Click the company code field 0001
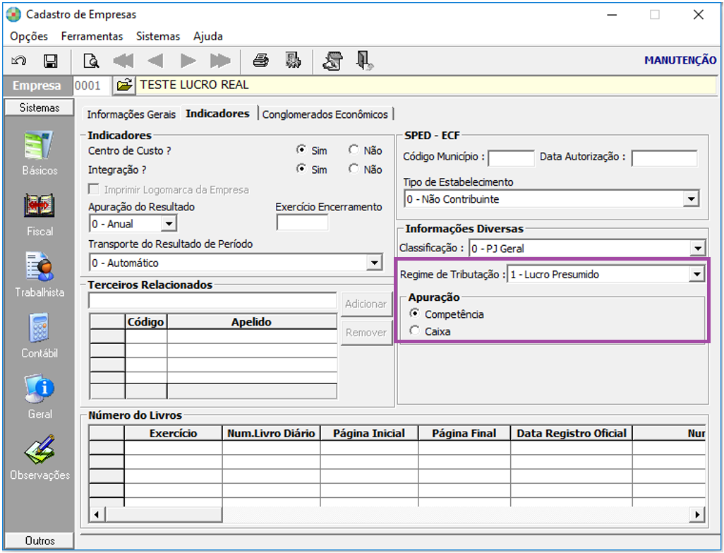724x553 pixels. [92, 85]
